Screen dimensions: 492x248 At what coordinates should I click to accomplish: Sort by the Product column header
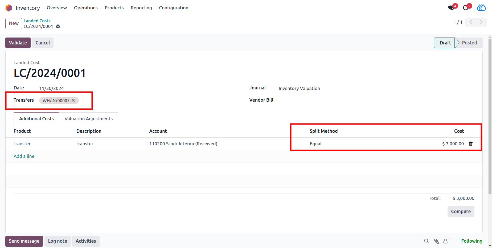point(22,131)
